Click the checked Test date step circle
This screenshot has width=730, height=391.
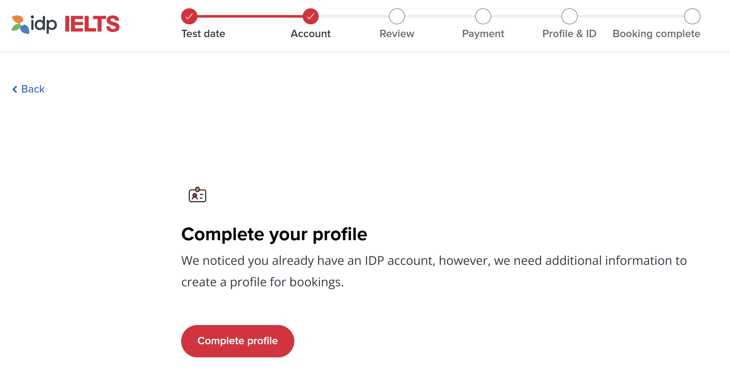pos(189,16)
